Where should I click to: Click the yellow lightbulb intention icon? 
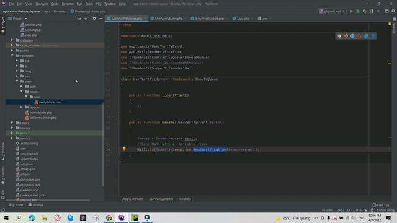pos(124,149)
